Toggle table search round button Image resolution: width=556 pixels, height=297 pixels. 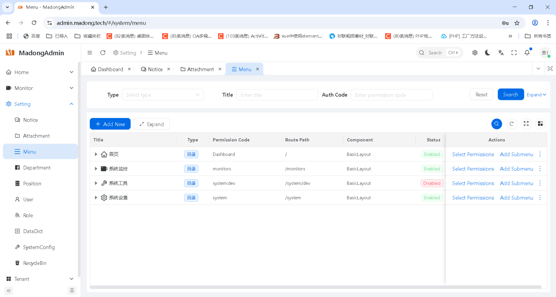tap(497, 124)
